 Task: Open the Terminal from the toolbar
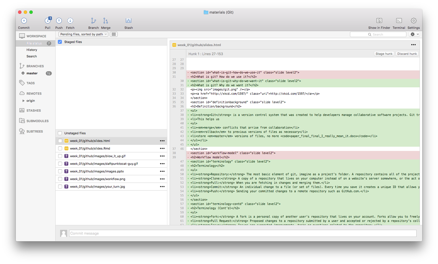[399, 21]
